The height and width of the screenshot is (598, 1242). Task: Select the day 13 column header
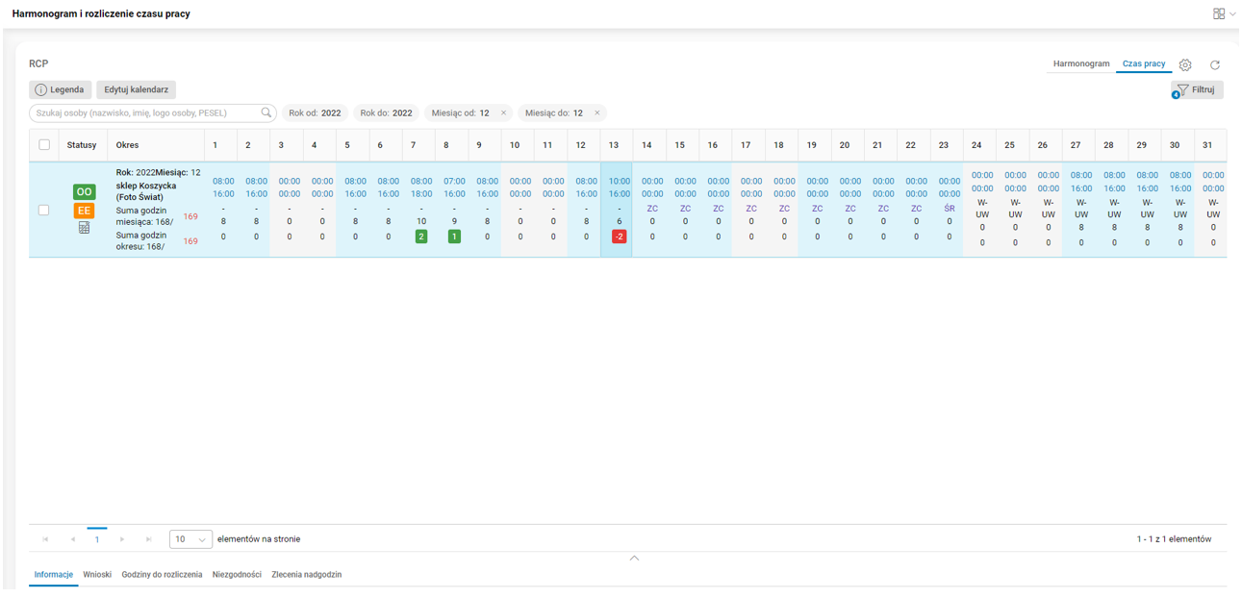(x=615, y=145)
